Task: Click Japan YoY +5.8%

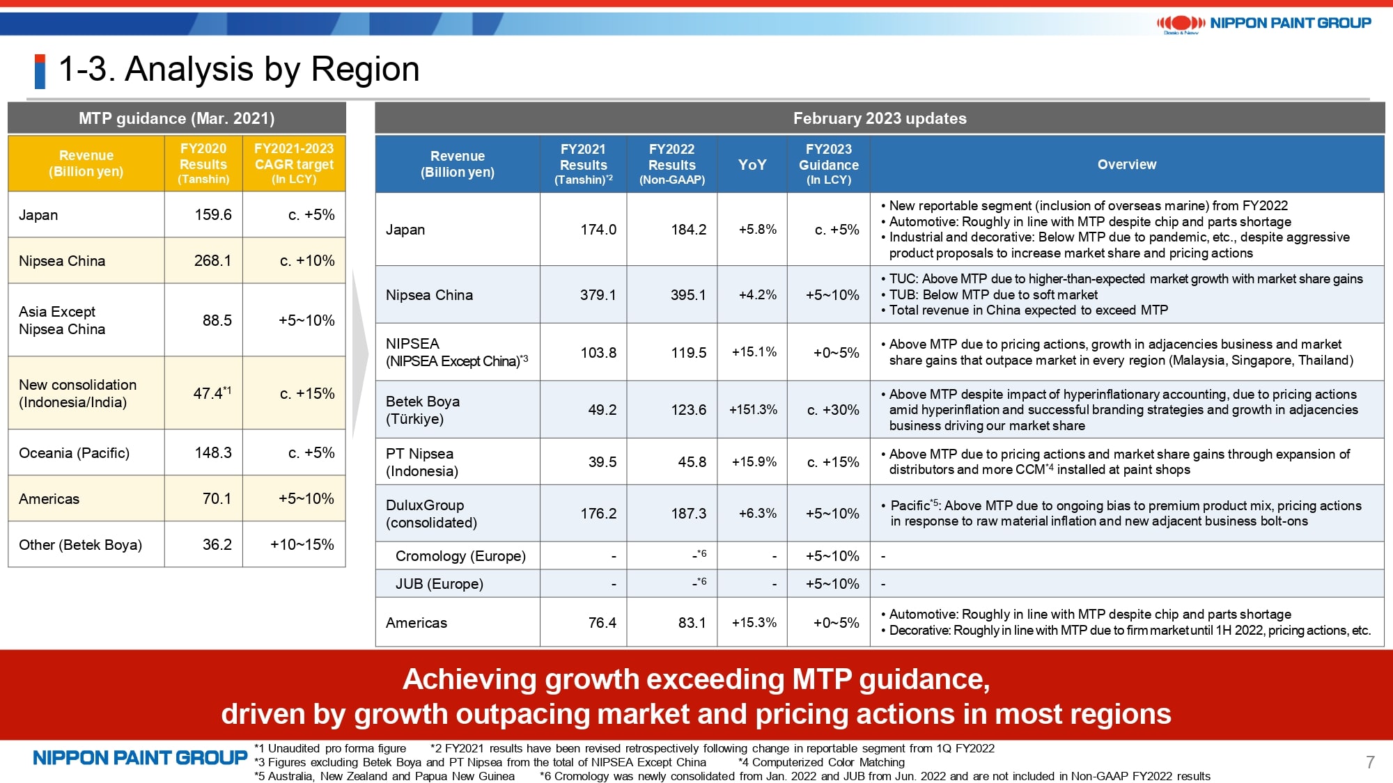Action: [x=758, y=229]
